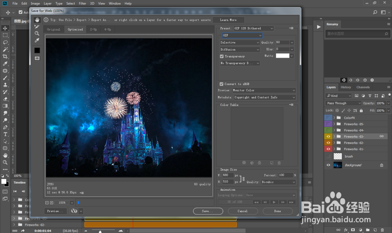The height and width of the screenshot is (233, 392).
Task: Open the No Transparency Dither dropdown
Action: click(x=240, y=63)
